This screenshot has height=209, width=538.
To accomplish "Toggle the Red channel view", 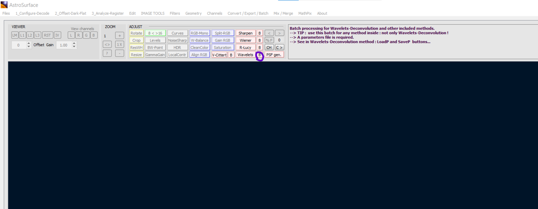I will (x=79, y=35).
